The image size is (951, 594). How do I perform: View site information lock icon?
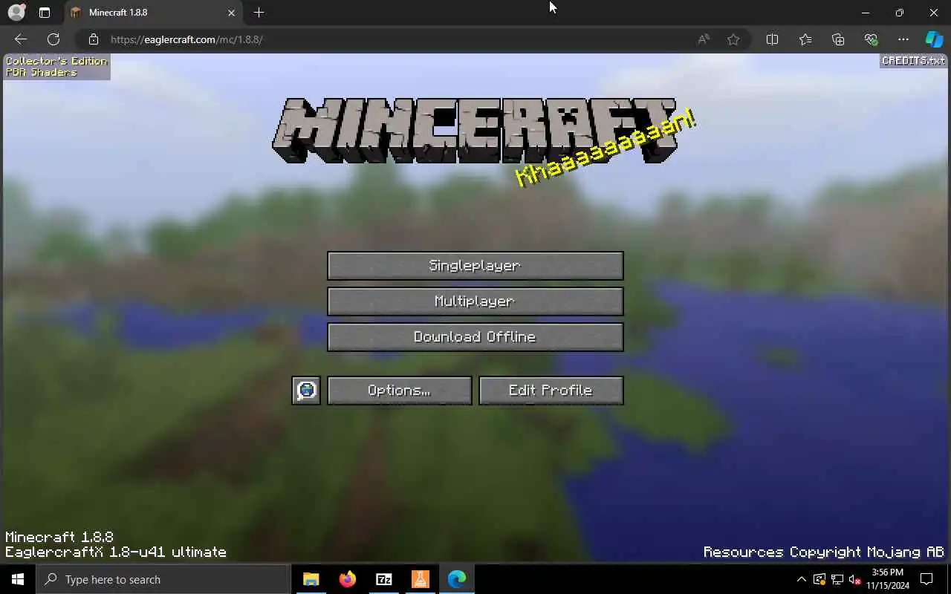coord(93,39)
